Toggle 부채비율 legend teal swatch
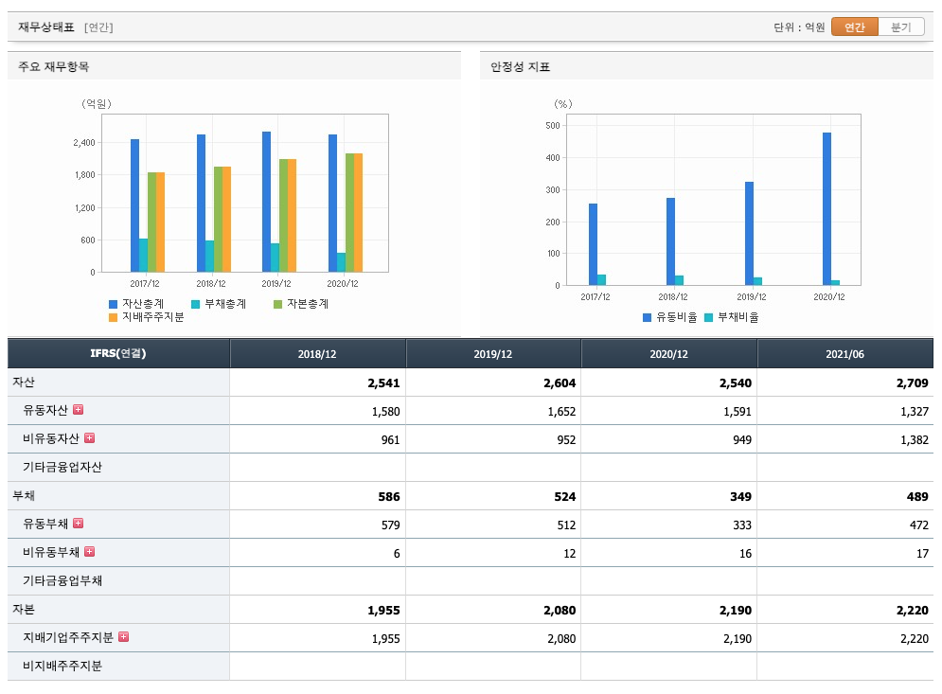Viewport: 942px width, 694px height. [708, 317]
